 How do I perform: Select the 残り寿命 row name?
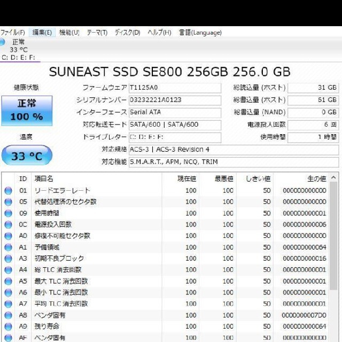tap(47, 327)
